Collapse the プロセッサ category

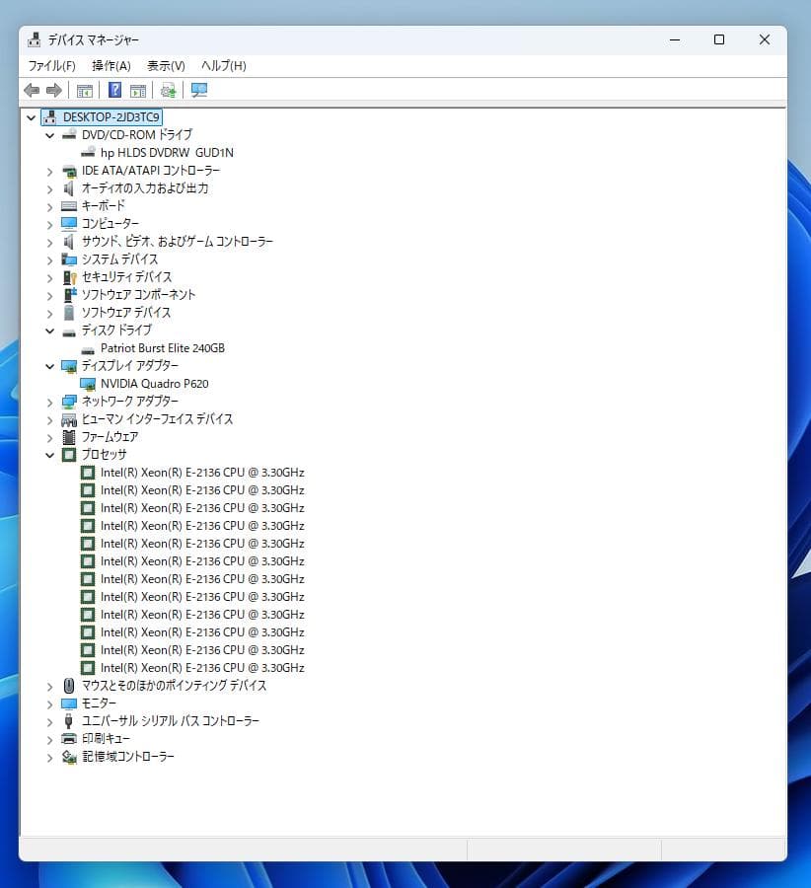pos(49,455)
